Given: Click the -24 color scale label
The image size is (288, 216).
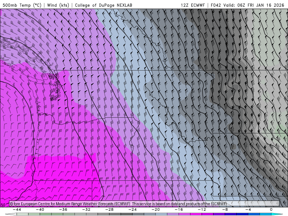Looking at the screenshot, I should tap(132, 210).
